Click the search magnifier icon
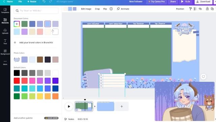Image resolution: width=216 pixels, height=122 pixels. pyautogui.click(x=17, y=11)
